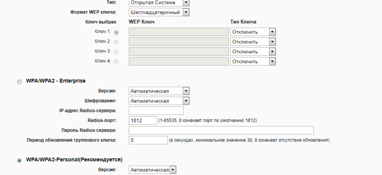Open the Тип dropdown showing Открытая Система
Screen dimensions: 382x175
coord(159,3)
